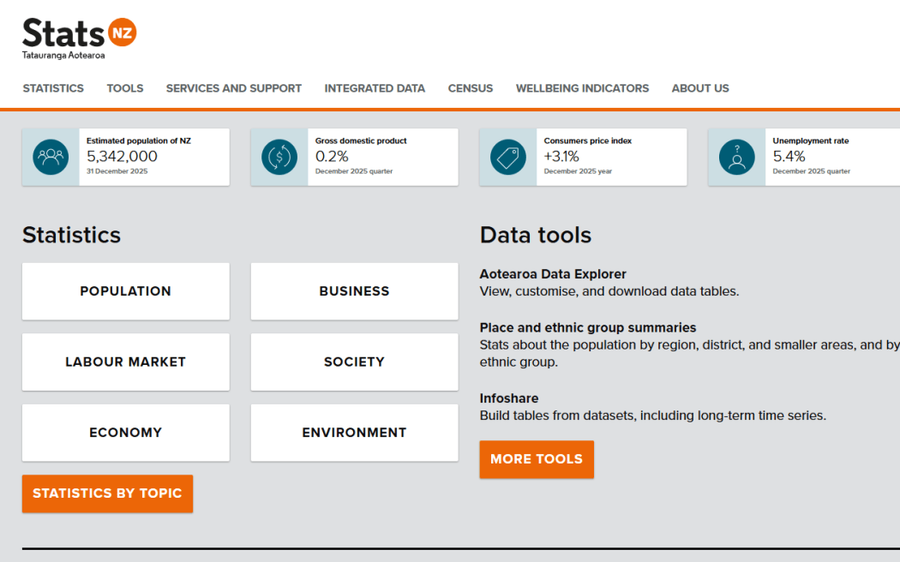Open the Infoshare link
The height and width of the screenshot is (562, 900).
click(509, 398)
